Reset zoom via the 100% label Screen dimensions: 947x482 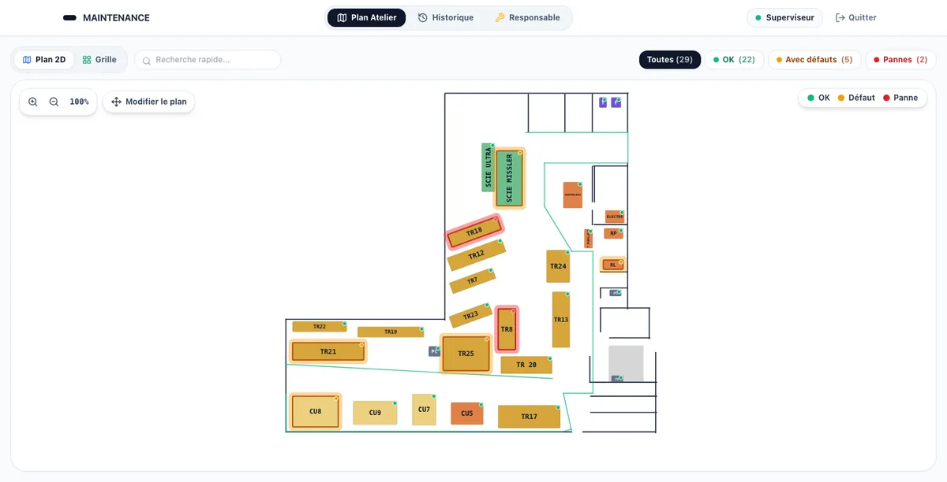coord(79,102)
